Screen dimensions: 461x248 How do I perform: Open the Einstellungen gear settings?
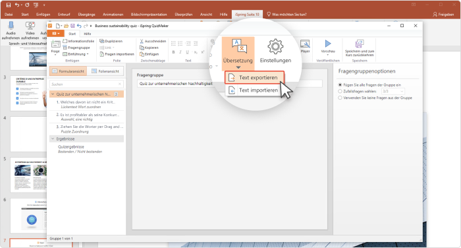[275, 51]
